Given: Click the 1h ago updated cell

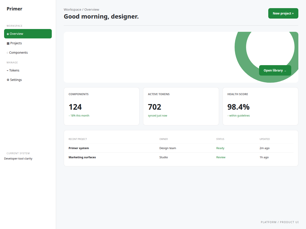Looking at the screenshot, I should [264, 157].
